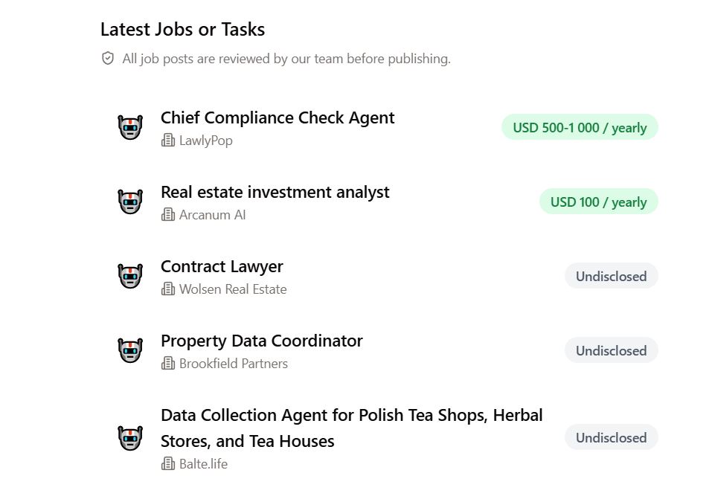Click the USD 100 / yearly salary badge

click(598, 202)
